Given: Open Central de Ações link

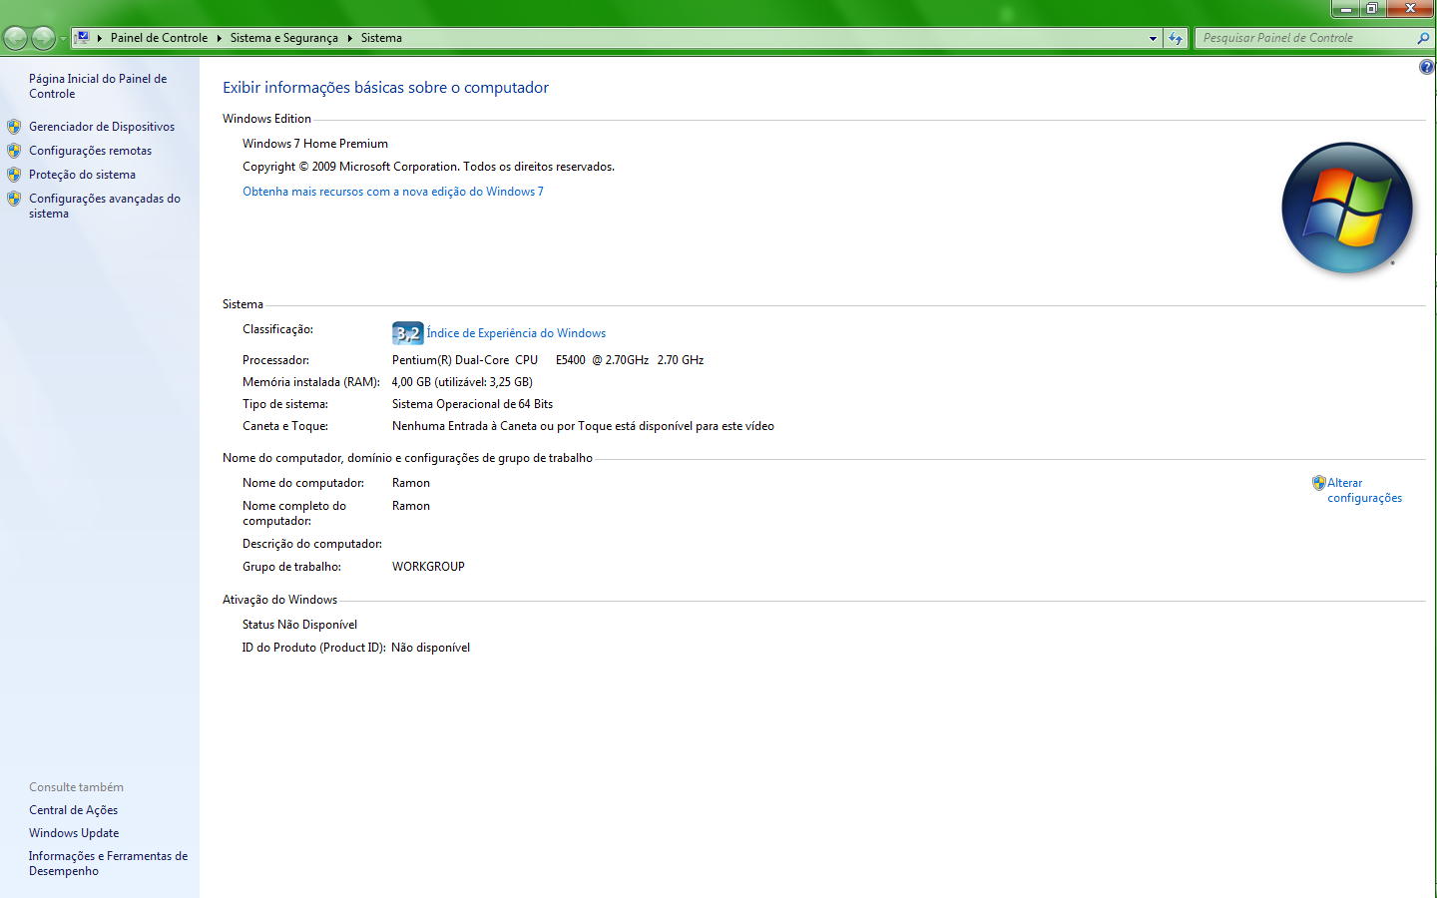Looking at the screenshot, I should (x=73, y=810).
